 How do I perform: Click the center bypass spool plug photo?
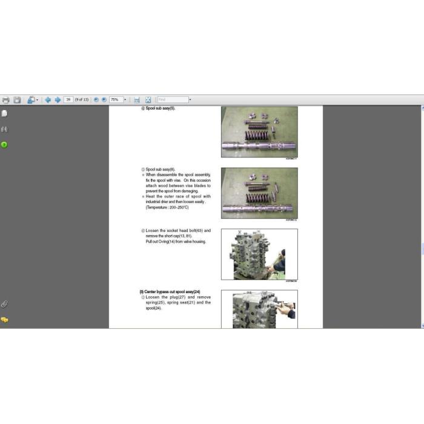[259, 310]
